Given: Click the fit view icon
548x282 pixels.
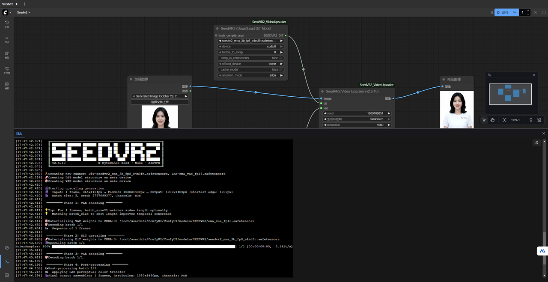Looking at the screenshot, I should pos(504,120).
